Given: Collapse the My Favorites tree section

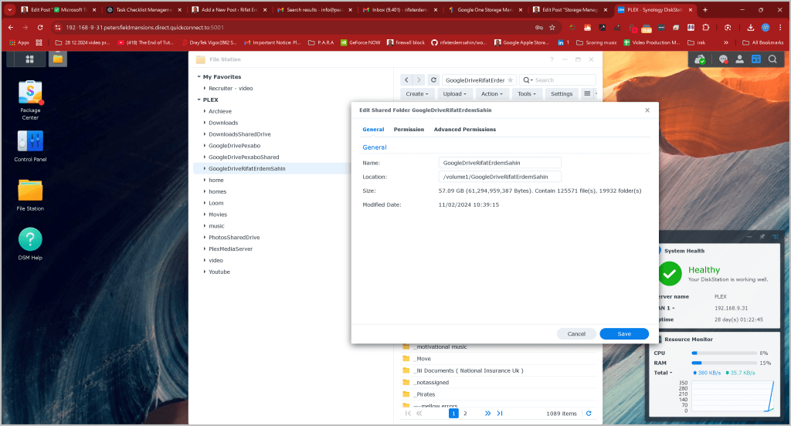Looking at the screenshot, I should 199,76.
